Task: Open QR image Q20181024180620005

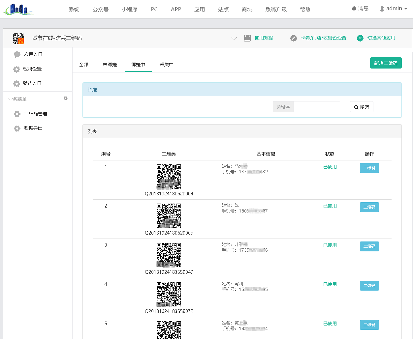Action: (169, 216)
